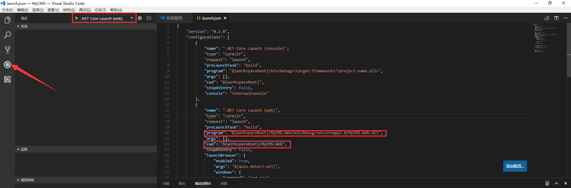The image size is (571, 188).
Task: Open the 转到(G) menu
Action: (x=69, y=10)
